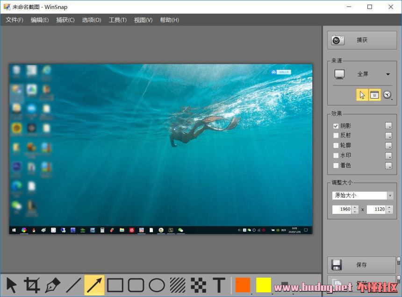Disable the 阴影 shadow checkbox
The height and width of the screenshot is (297, 402).
(x=336, y=126)
